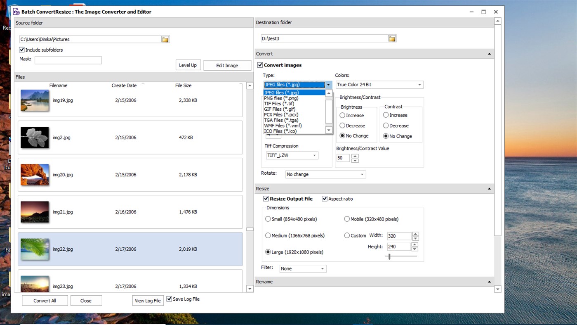Click the resize dimension slider
The width and height of the screenshot is (577, 325).
pos(389,256)
